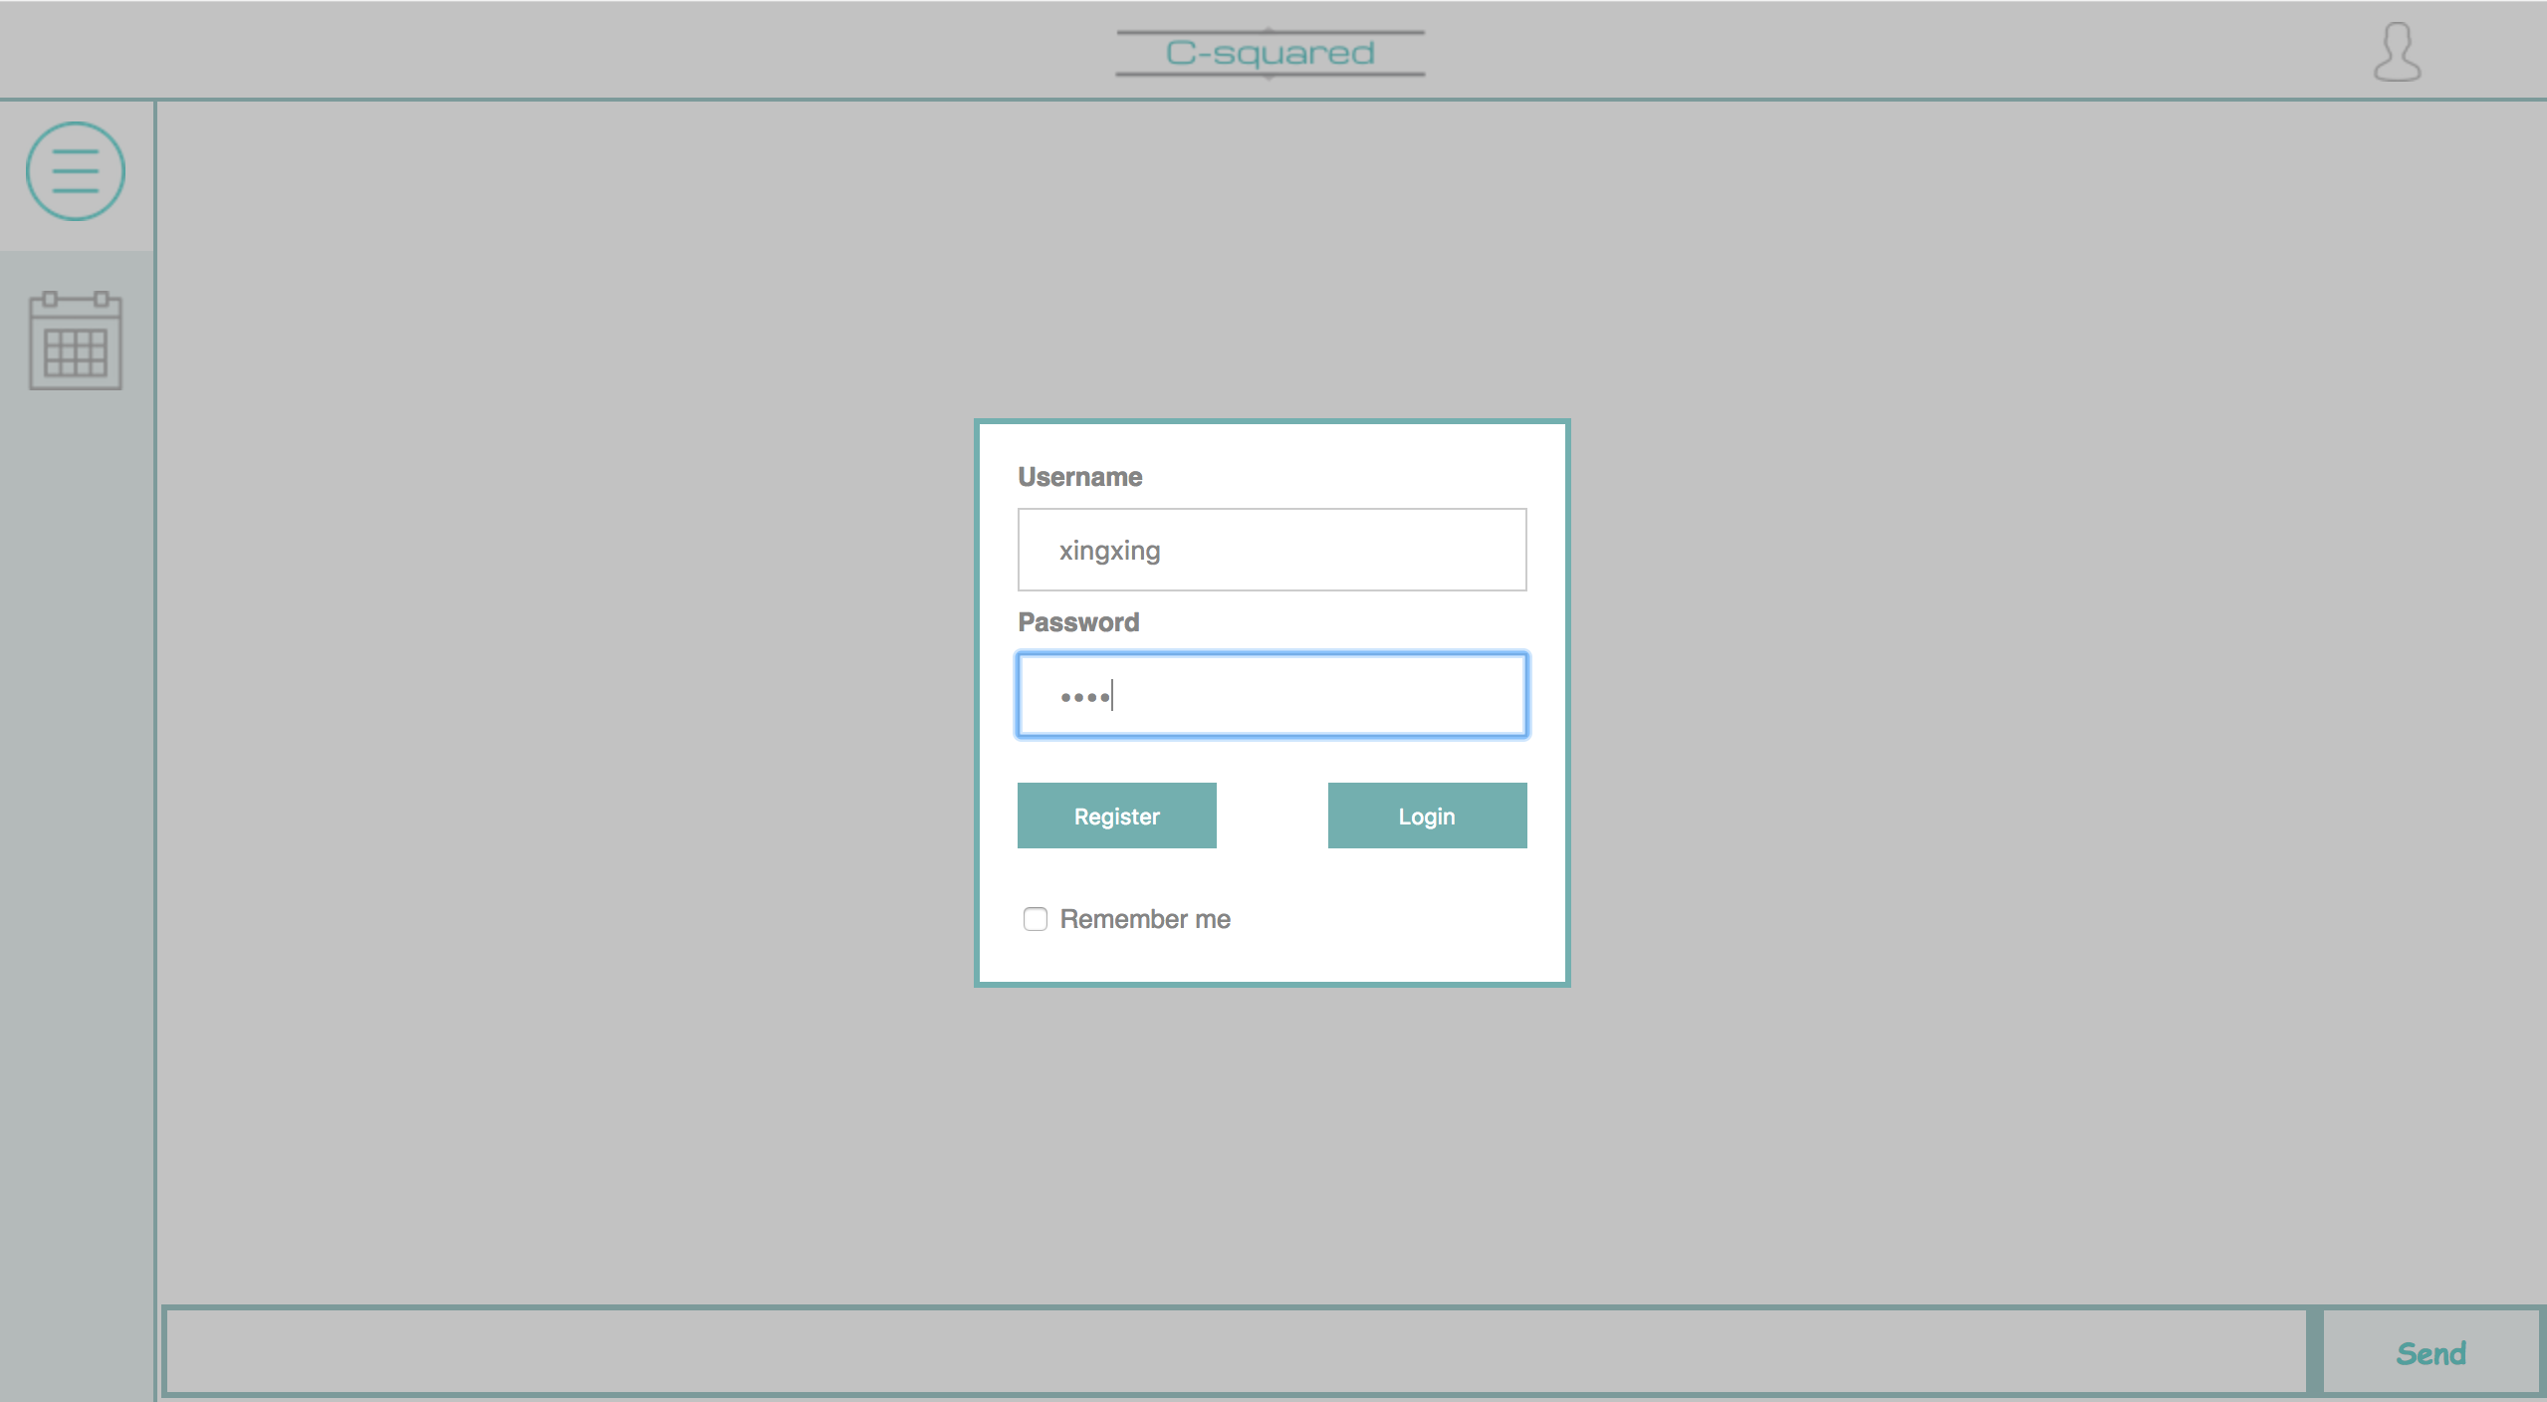Image resolution: width=2547 pixels, height=1402 pixels.
Task: Click on the masked password dots
Action: (x=1085, y=697)
